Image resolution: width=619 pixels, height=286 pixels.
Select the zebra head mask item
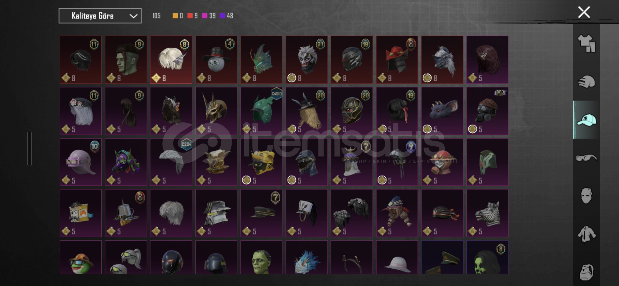point(487,213)
